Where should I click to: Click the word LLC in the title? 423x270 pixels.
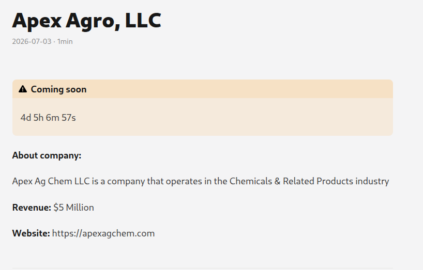point(143,21)
